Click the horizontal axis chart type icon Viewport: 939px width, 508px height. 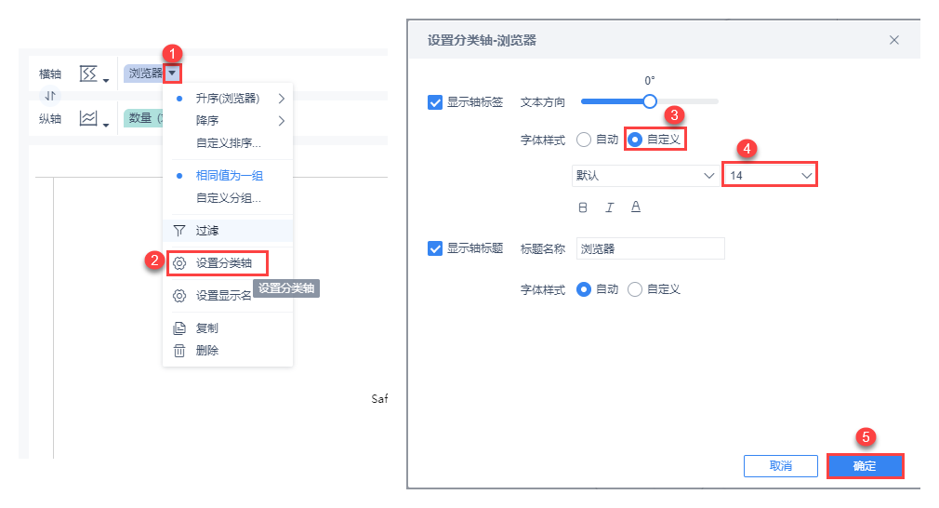tap(88, 74)
